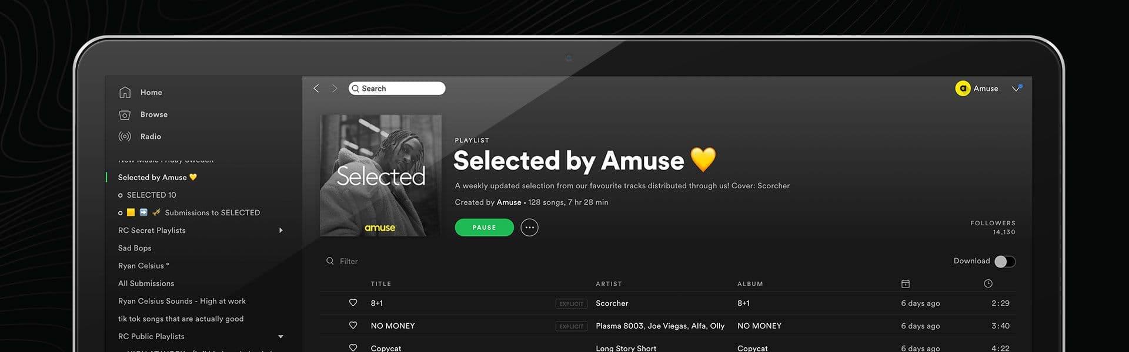The width and height of the screenshot is (1129, 352).
Task: Open the Amuse account dropdown arrow
Action: (x=1017, y=89)
